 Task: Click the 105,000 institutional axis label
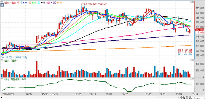tap(200, 84)
